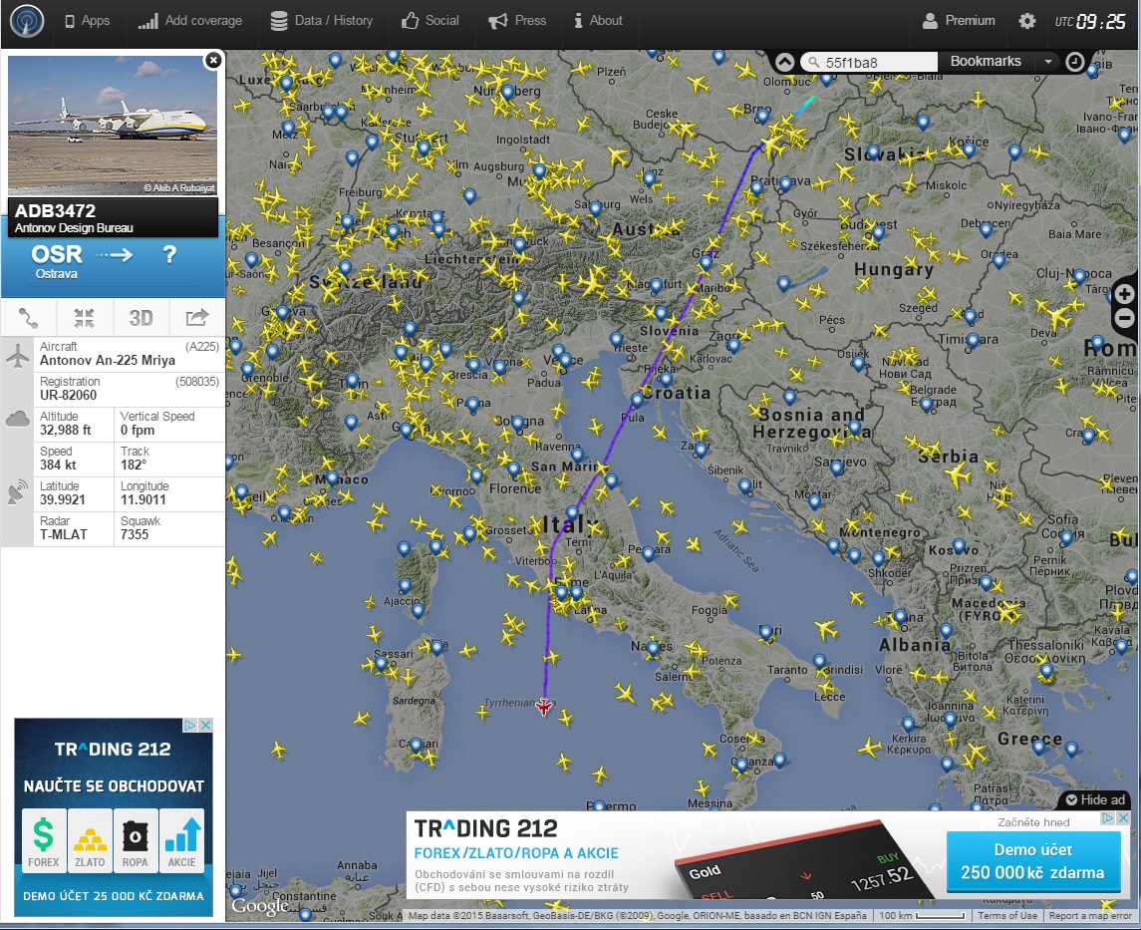Click the search field containing 55f1ba8
1141x930 pixels.
coord(870,63)
